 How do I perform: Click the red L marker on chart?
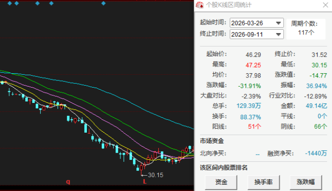(x=144, y=181)
